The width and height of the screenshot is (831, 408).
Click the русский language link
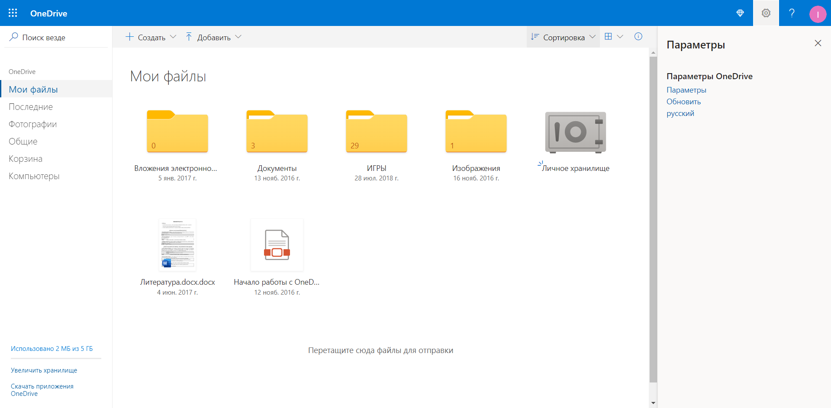tap(680, 113)
